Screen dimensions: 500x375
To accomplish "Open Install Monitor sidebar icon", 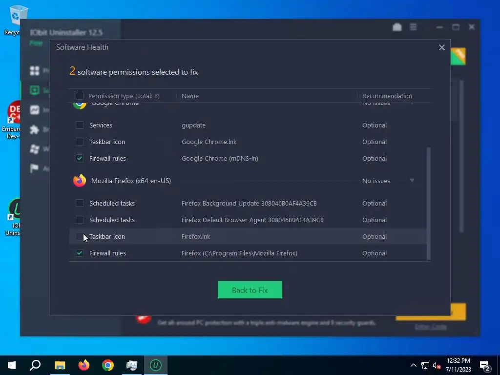I will (x=35, y=110).
